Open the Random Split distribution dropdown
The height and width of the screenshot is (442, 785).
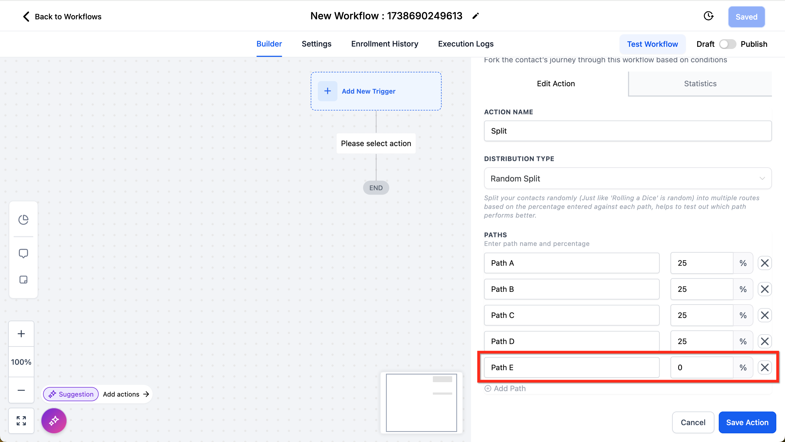coord(627,179)
